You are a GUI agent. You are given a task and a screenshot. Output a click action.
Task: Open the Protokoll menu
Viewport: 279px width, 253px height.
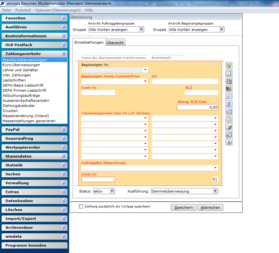click(23, 10)
